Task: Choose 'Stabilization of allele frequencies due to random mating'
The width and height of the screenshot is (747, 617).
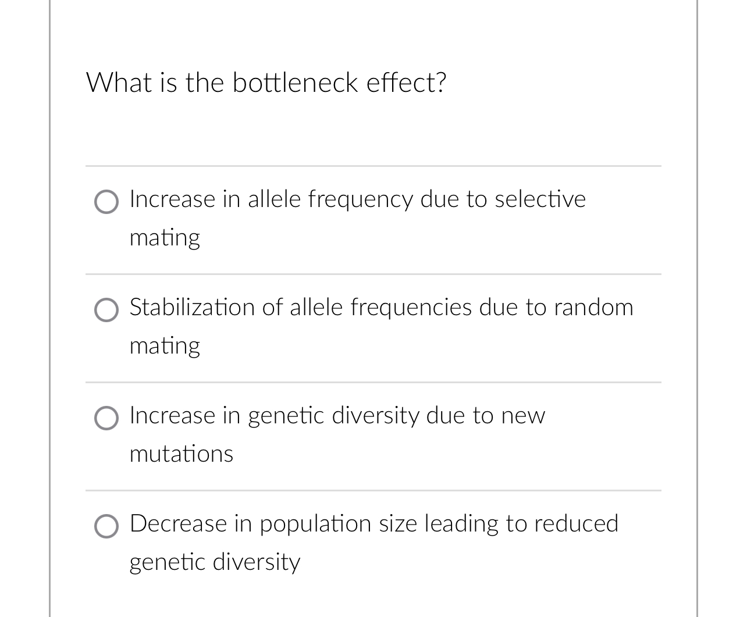Action: point(106,310)
